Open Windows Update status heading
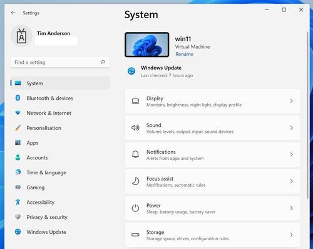This screenshot has width=313, height=249. [x=161, y=68]
